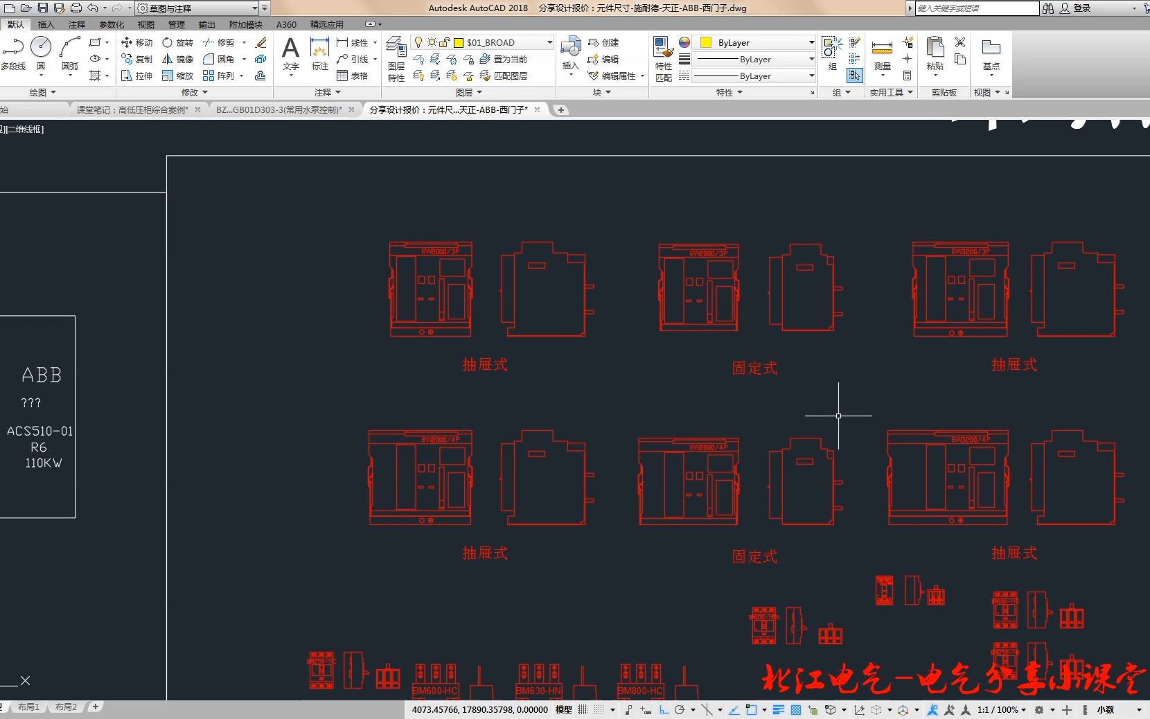Activate the Move (移动) command

(136, 42)
